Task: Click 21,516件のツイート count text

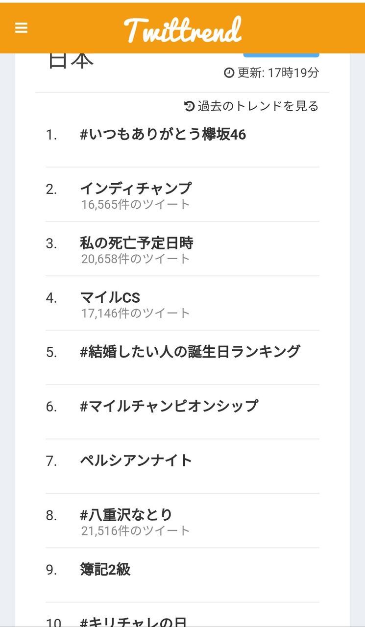Action: (136, 531)
